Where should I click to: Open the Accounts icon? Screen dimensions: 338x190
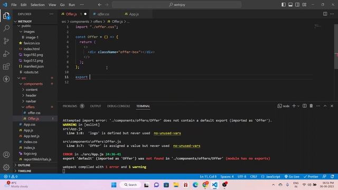pos(6,155)
